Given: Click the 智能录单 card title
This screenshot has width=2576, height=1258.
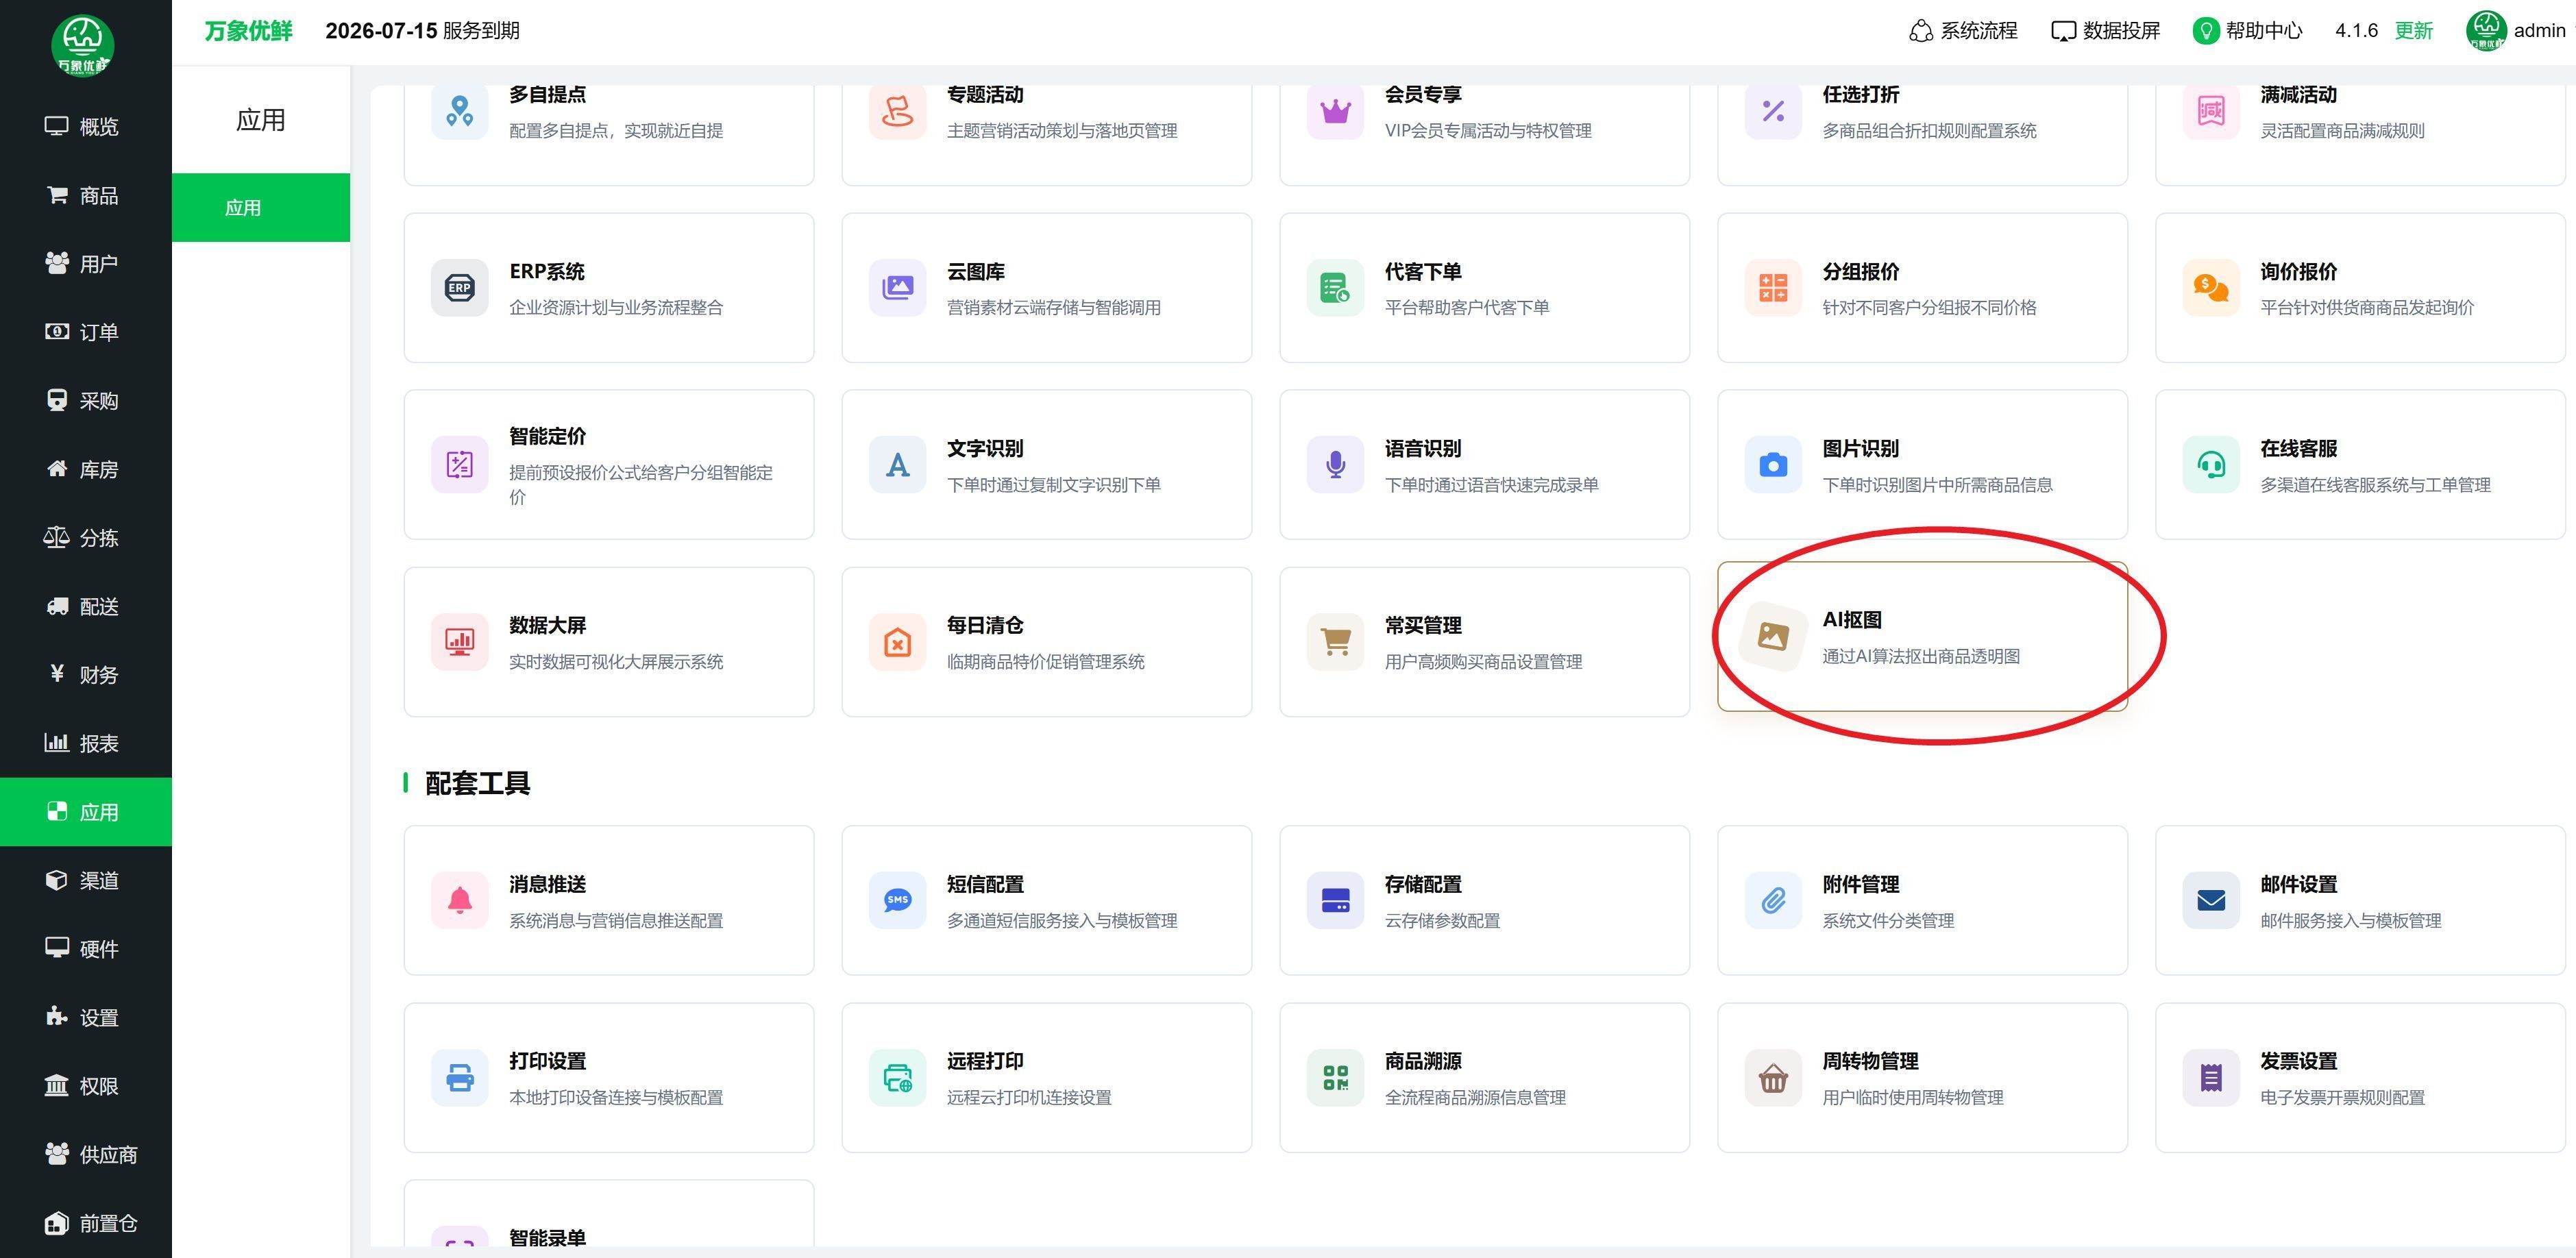Looking at the screenshot, I should (x=547, y=1238).
